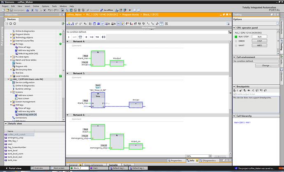Select the Devices tab
284x172 pixels.
(x=12, y=19)
